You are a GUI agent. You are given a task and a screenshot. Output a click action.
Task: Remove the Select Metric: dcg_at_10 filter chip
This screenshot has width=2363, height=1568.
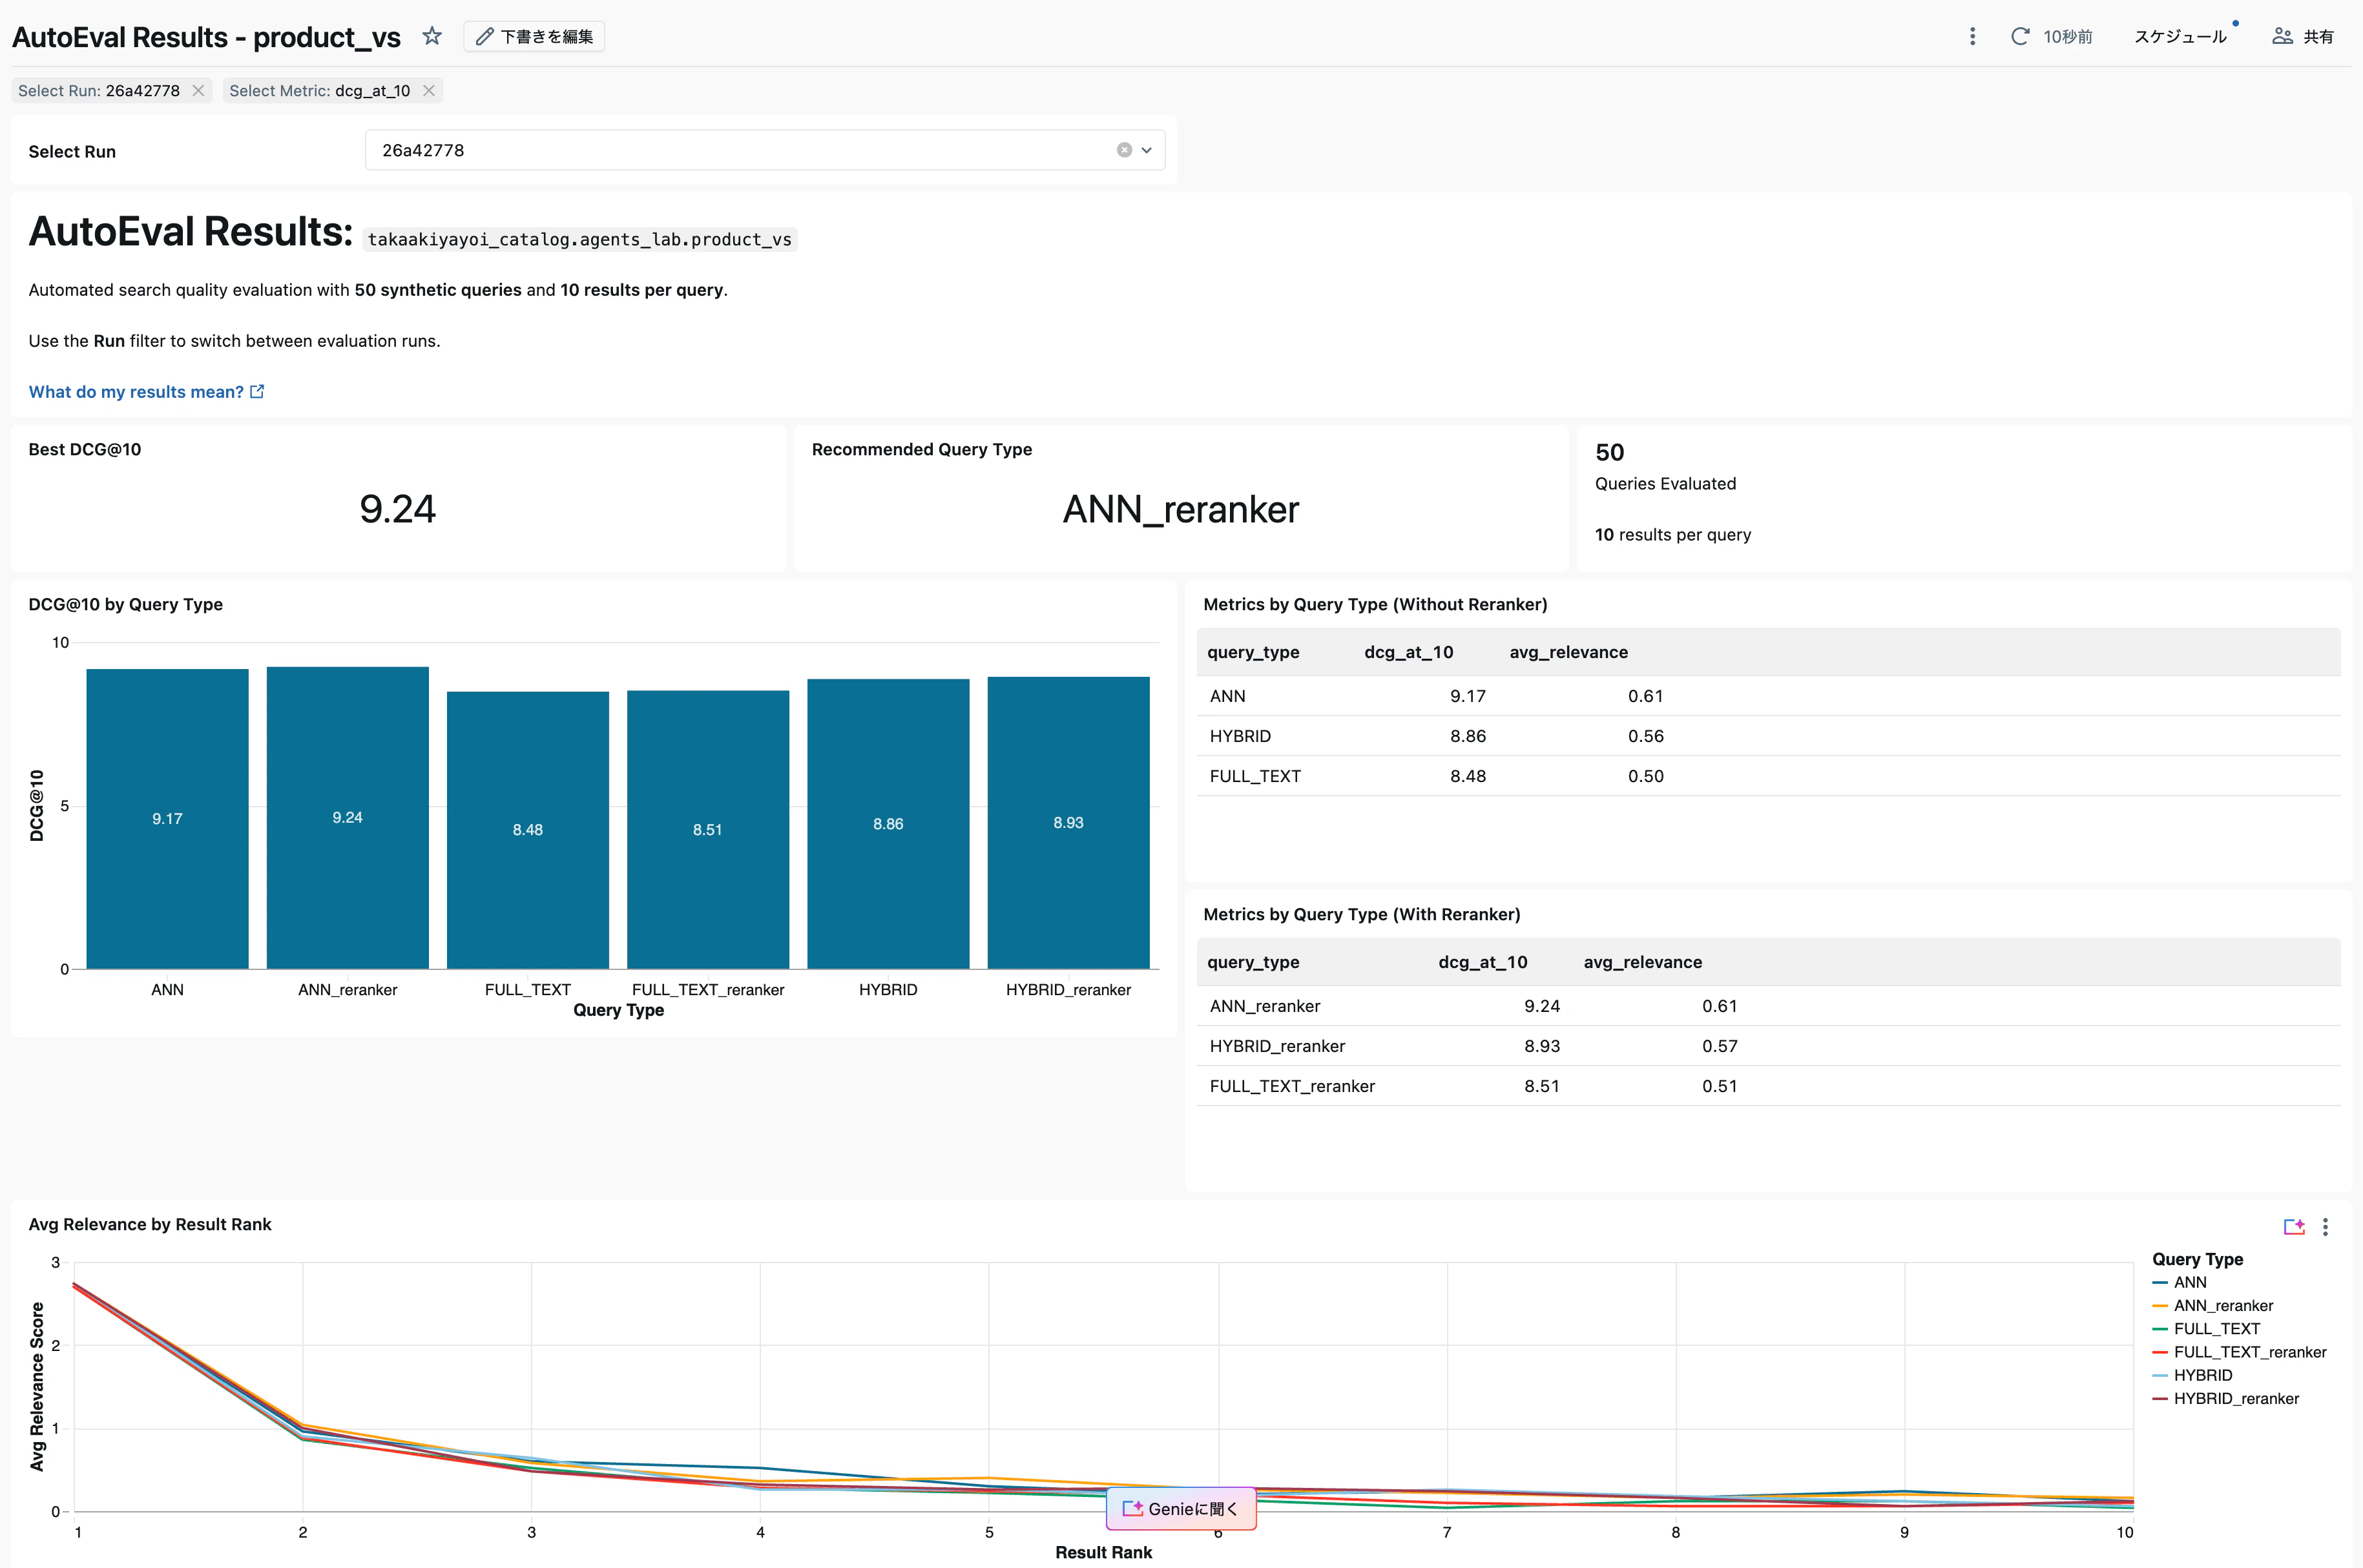click(x=429, y=90)
